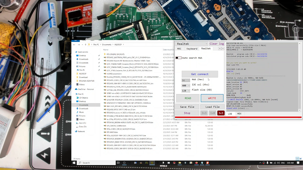Click the log scrollbar down arrow
303x170 pixels.
pos(300,110)
